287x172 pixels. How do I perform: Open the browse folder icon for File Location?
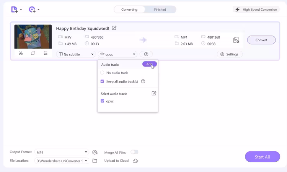tap(95, 161)
